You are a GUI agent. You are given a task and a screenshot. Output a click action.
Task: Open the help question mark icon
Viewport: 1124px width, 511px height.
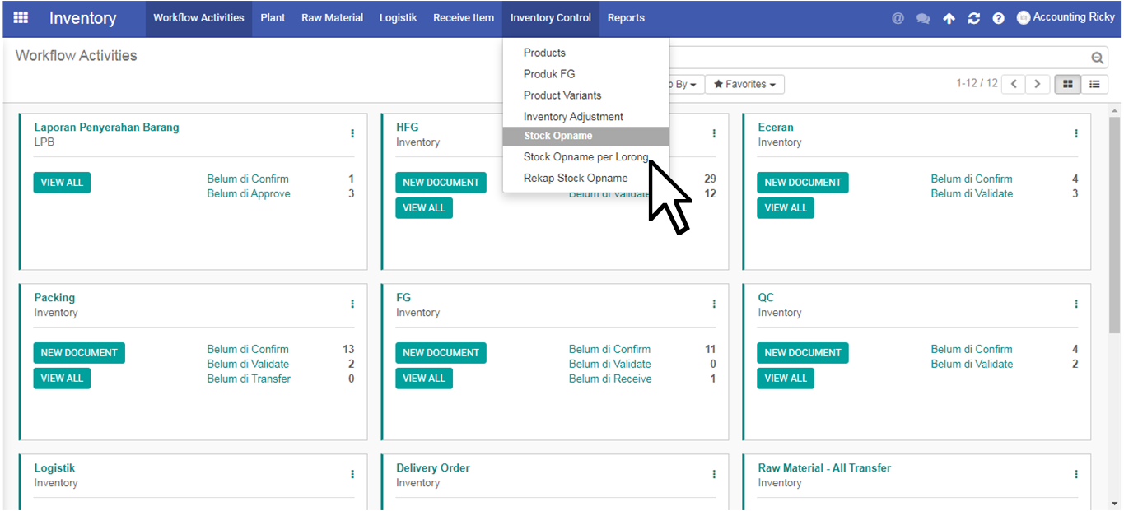click(x=998, y=18)
